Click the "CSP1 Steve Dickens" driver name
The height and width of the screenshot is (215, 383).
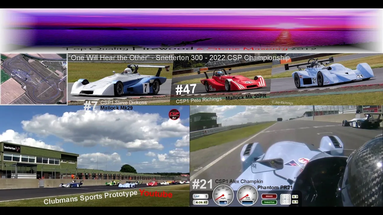[124, 103]
